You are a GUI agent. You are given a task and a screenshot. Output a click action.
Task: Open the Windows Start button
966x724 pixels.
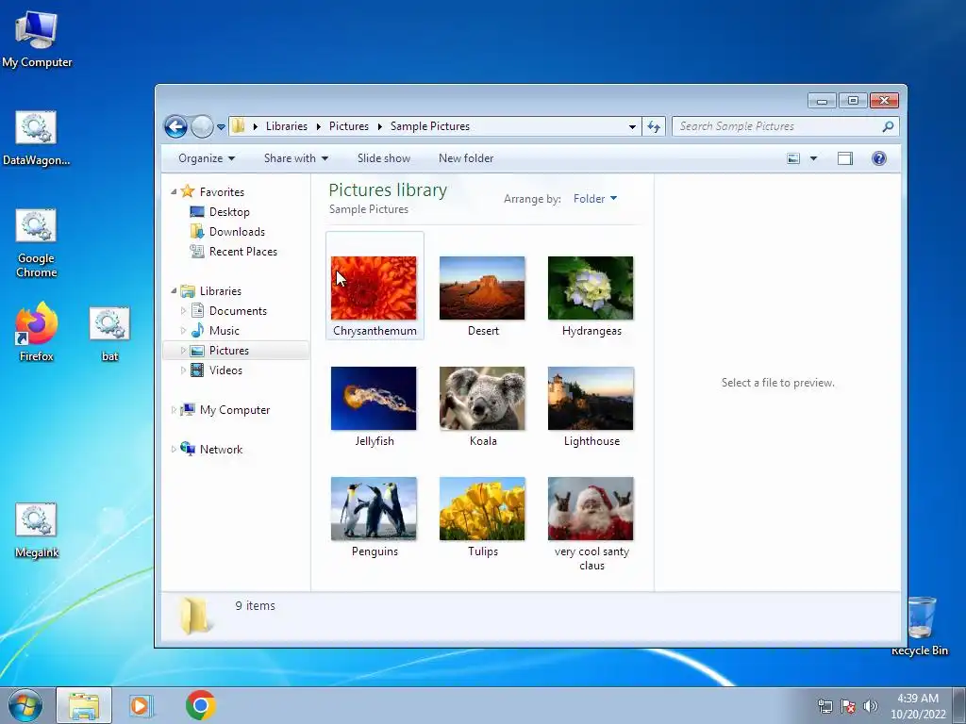pyautogui.click(x=25, y=705)
